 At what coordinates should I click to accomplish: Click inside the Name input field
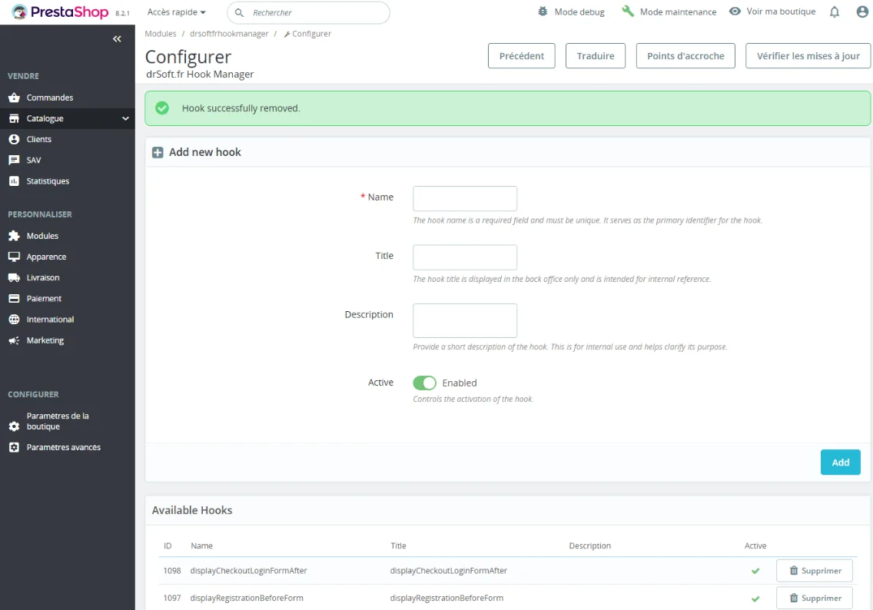tap(464, 198)
